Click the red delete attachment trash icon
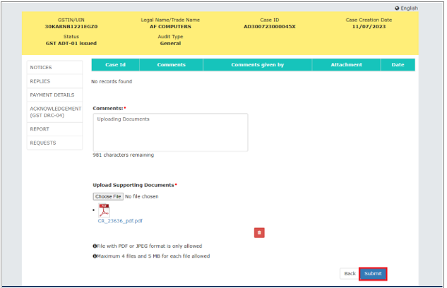 pyautogui.click(x=259, y=233)
